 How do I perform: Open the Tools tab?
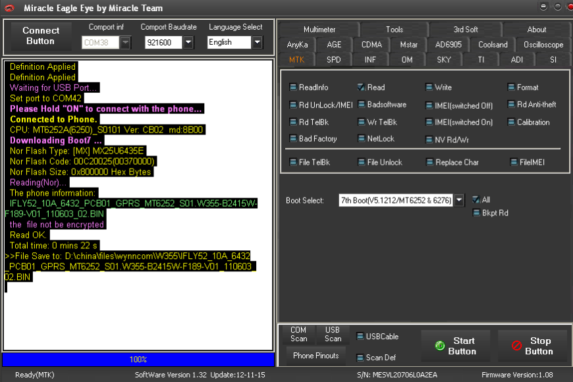[x=395, y=30]
